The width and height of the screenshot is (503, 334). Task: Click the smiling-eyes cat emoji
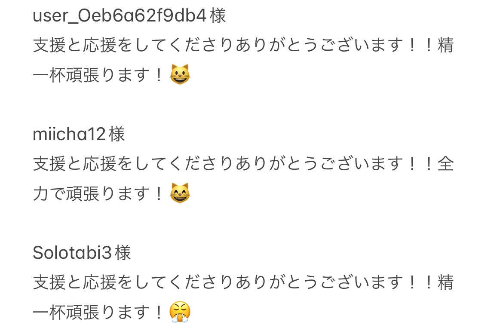tap(180, 193)
